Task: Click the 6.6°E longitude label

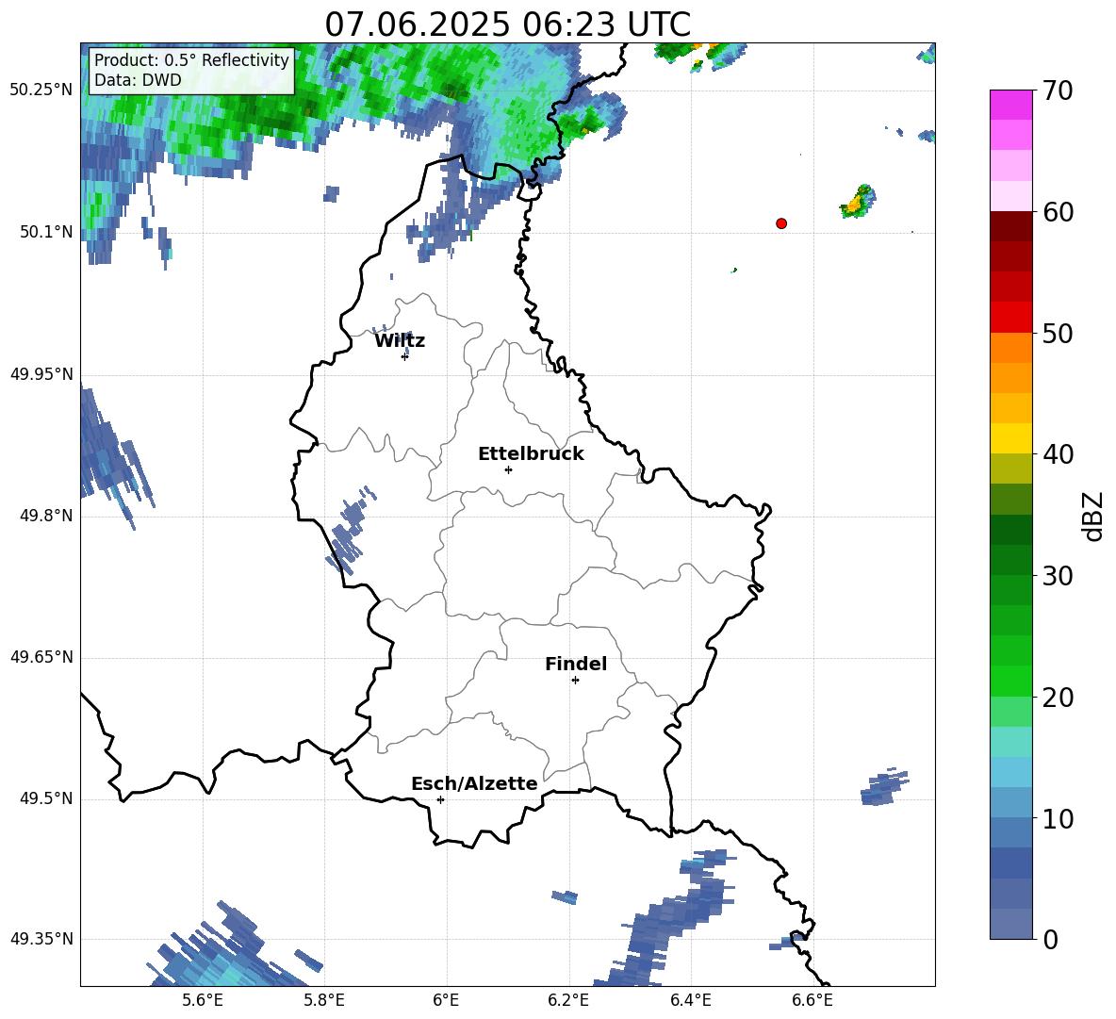Action: 812,1000
